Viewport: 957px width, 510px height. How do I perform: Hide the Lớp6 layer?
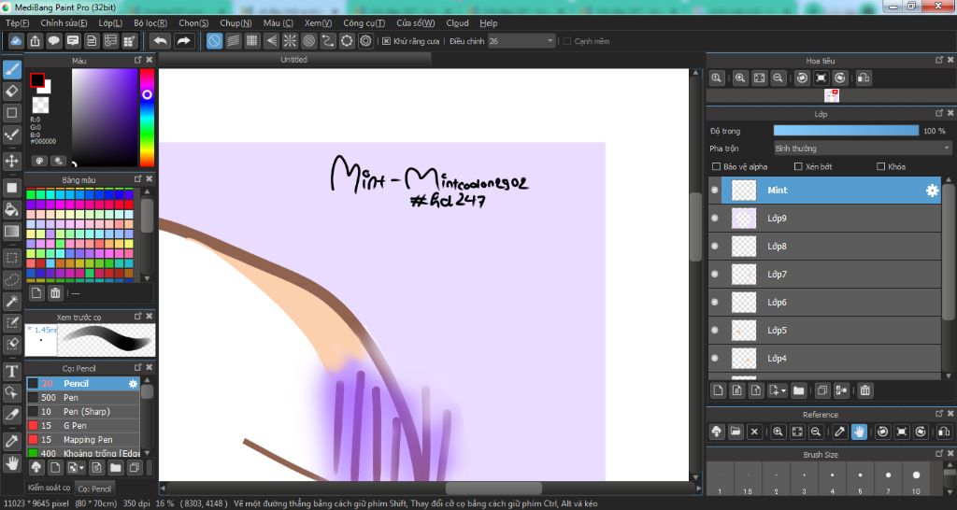tap(715, 303)
